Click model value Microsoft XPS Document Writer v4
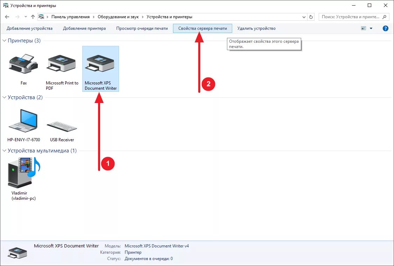Image resolution: width=394 pixels, height=266 pixels. click(157, 246)
